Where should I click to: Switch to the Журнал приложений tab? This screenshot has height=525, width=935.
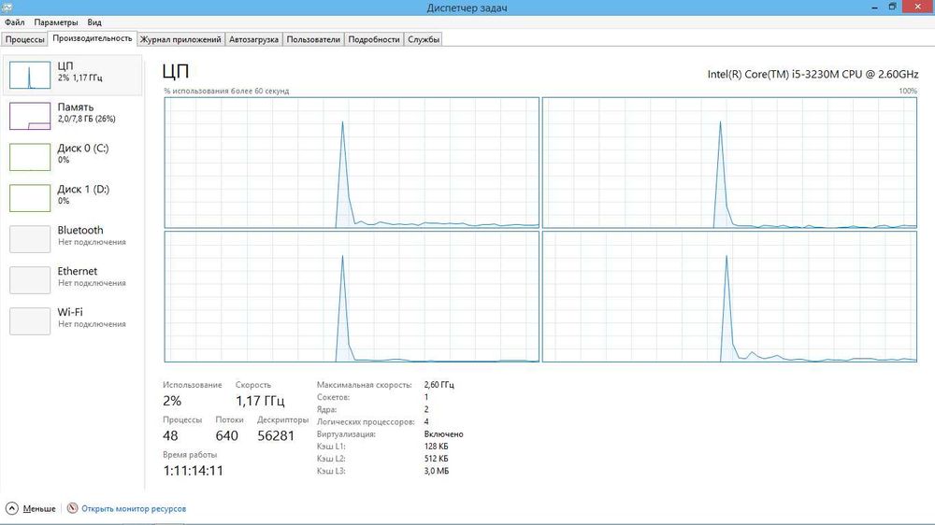(x=180, y=39)
